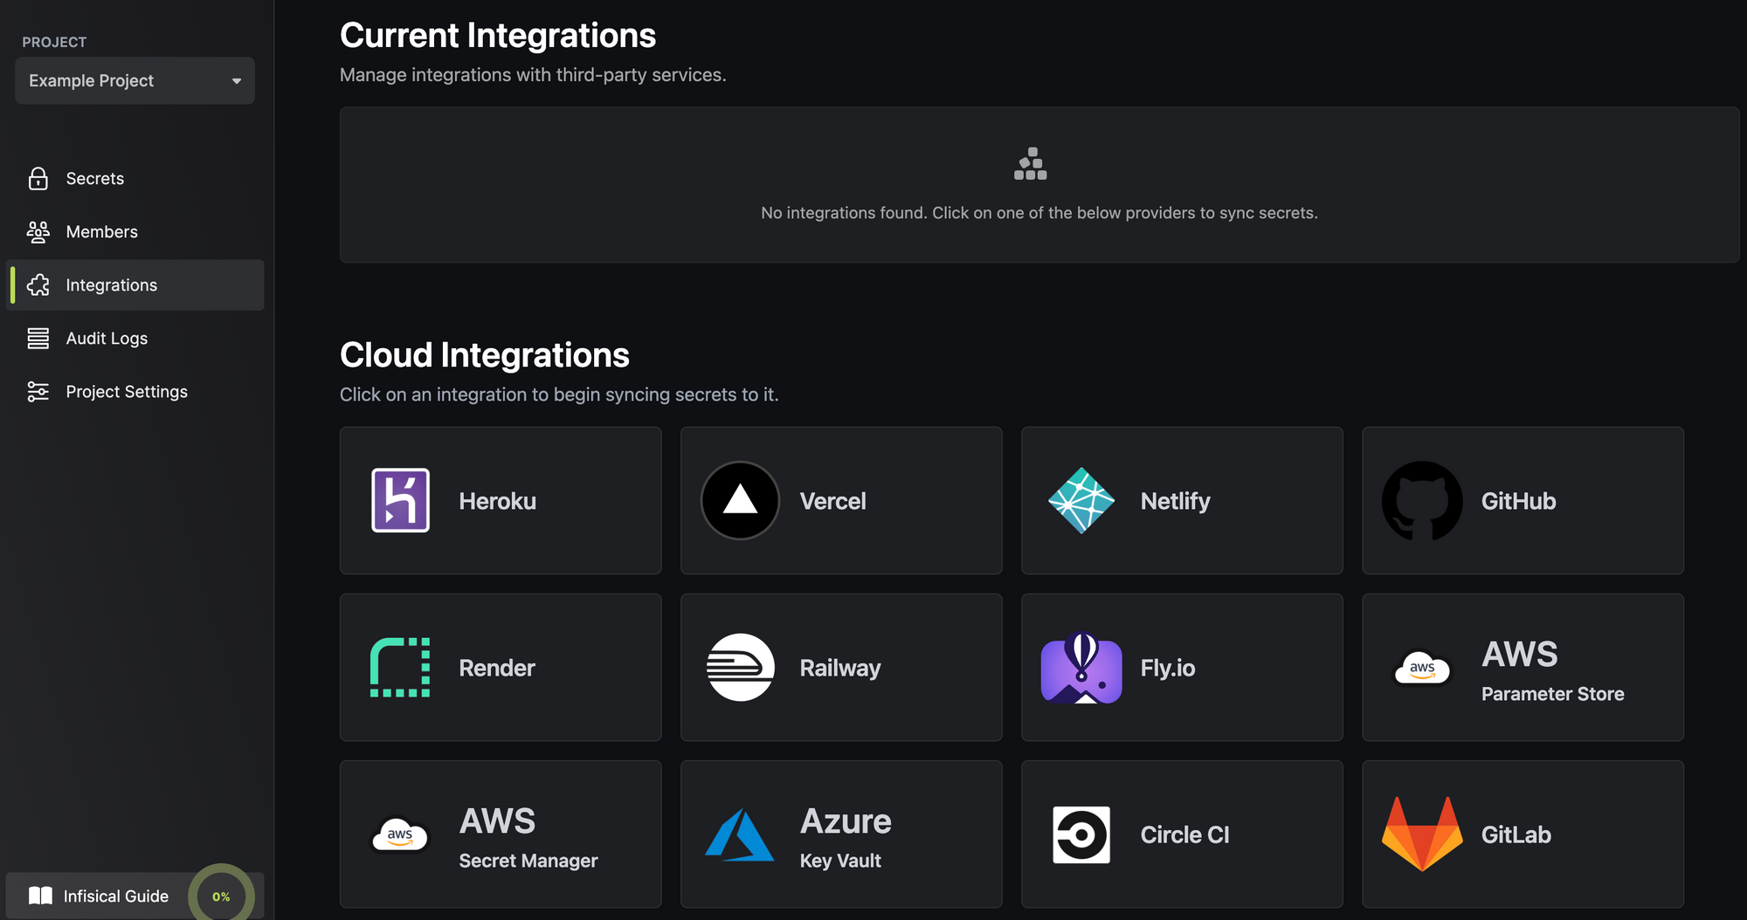This screenshot has width=1747, height=920.
Task: Click the Cloud Integrations heading
Action: point(485,354)
